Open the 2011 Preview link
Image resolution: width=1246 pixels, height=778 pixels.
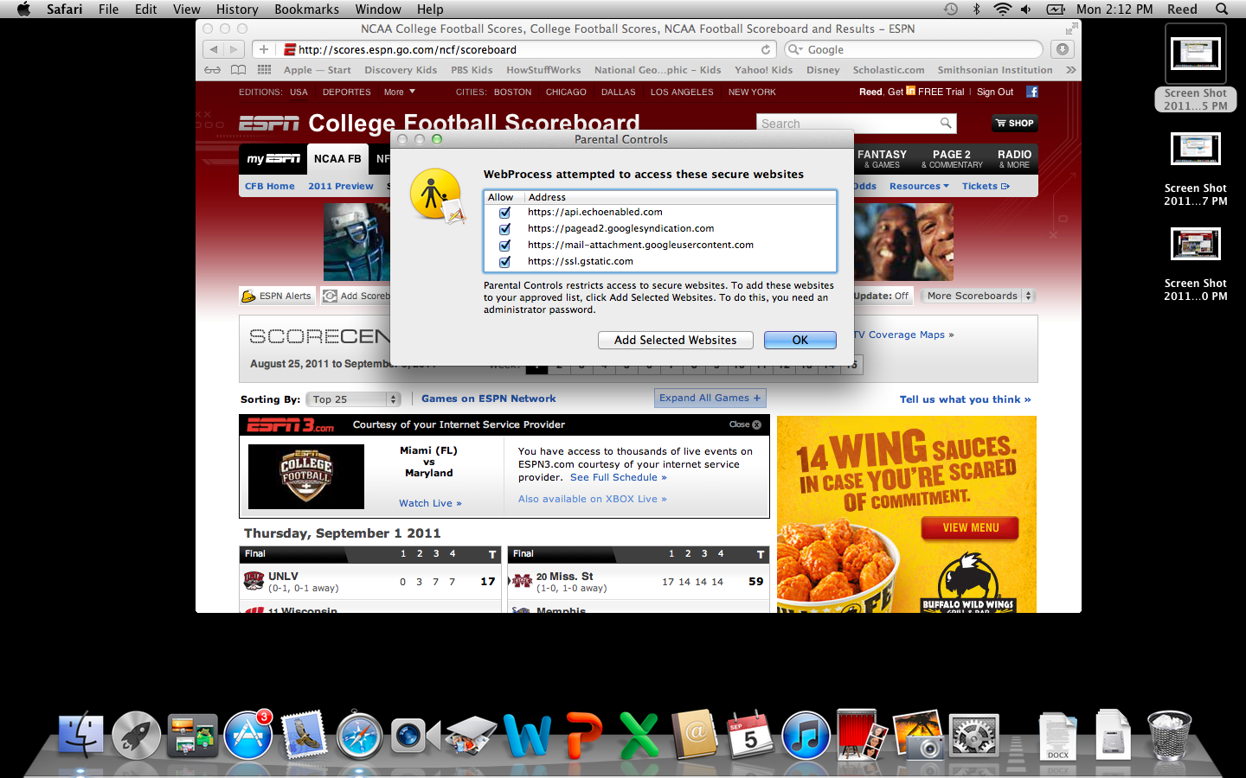coord(341,186)
